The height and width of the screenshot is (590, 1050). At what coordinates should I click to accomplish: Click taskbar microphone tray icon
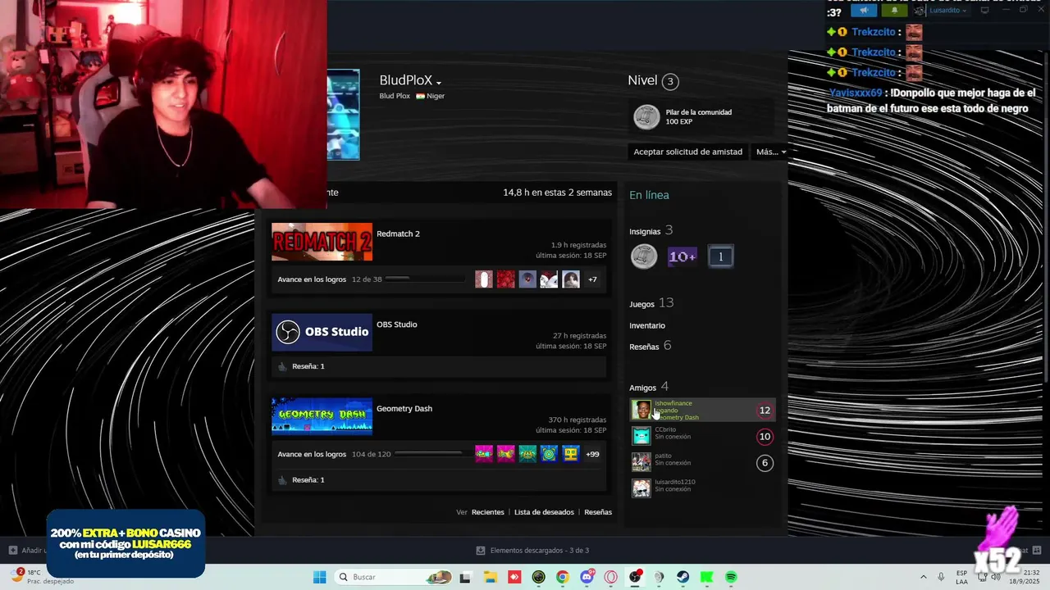tap(941, 577)
